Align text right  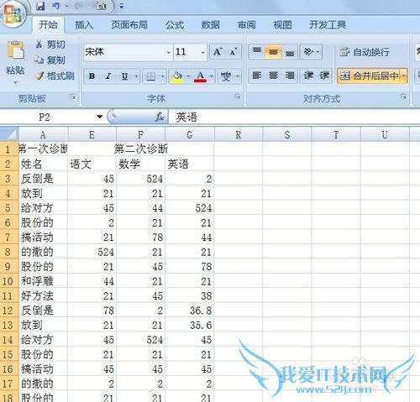[290, 76]
